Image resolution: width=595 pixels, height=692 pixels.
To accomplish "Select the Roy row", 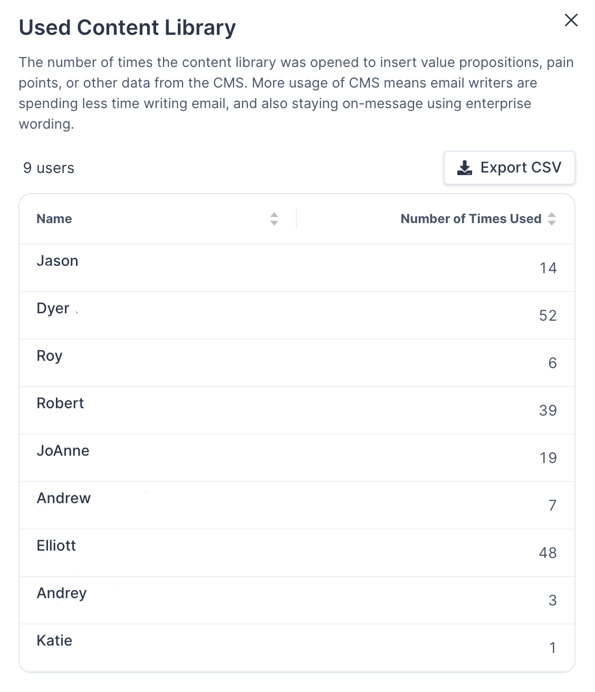I will (x=297, y=363).
